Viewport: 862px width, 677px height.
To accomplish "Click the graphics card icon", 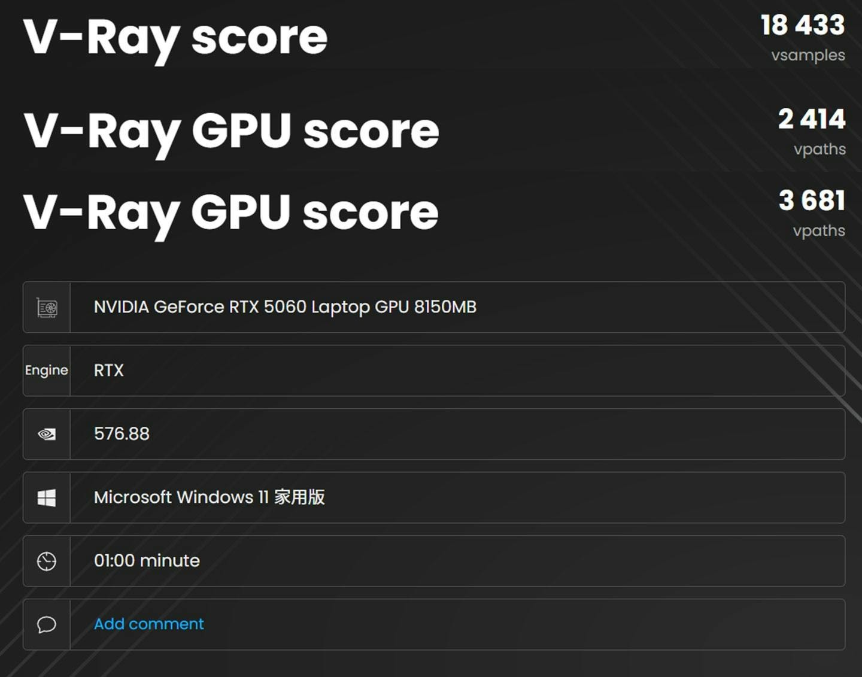I will pyautogui.click(x=47, y=308).
